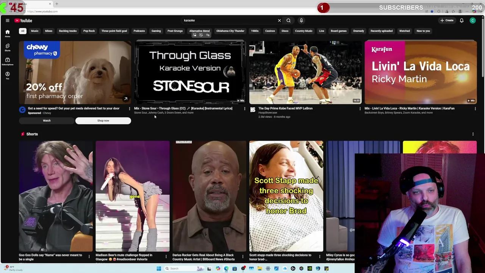Open Darius Rucker short options menu
The image size is (485, 273).
pyautogui.click(x=243, y=257)
